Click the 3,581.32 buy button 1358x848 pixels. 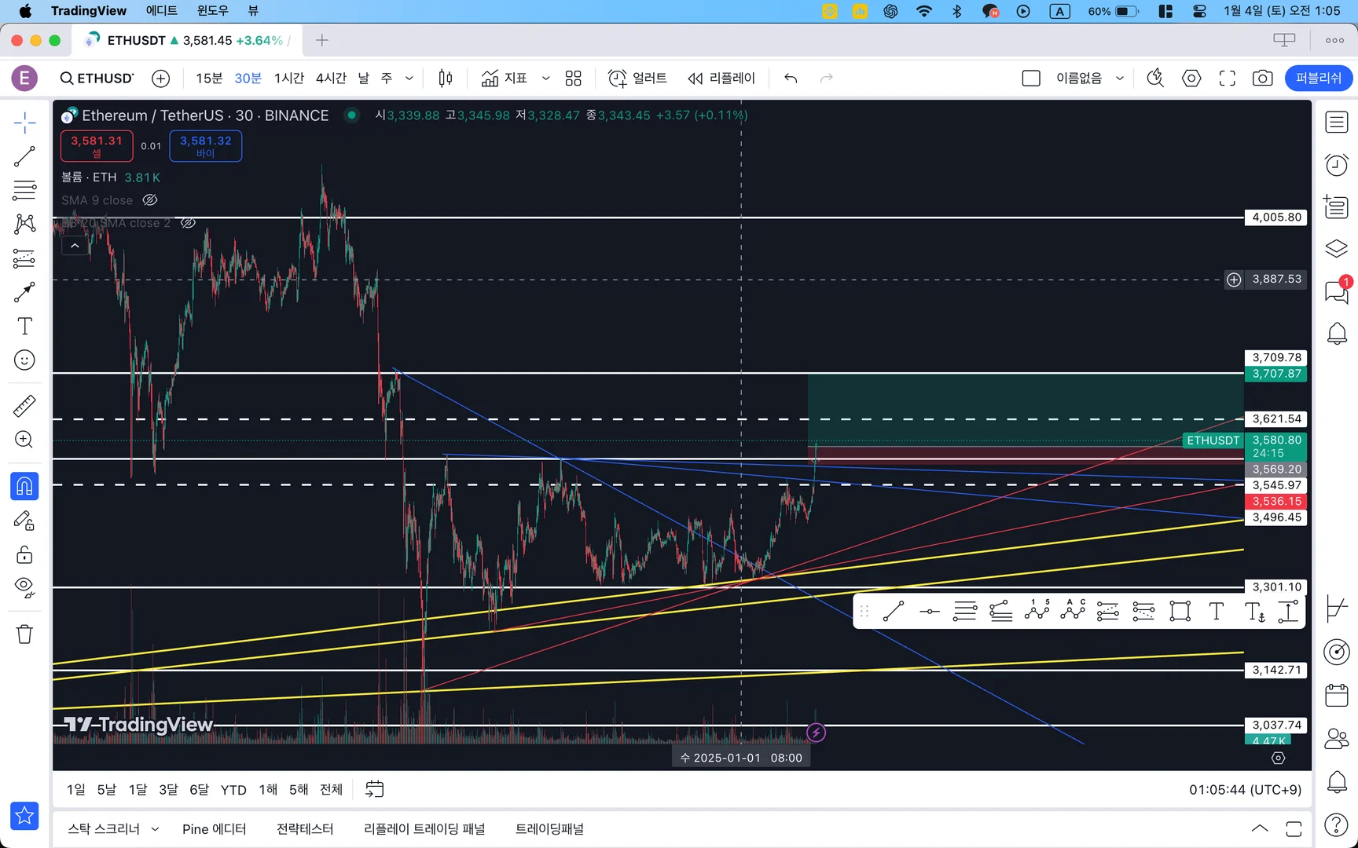206,146
